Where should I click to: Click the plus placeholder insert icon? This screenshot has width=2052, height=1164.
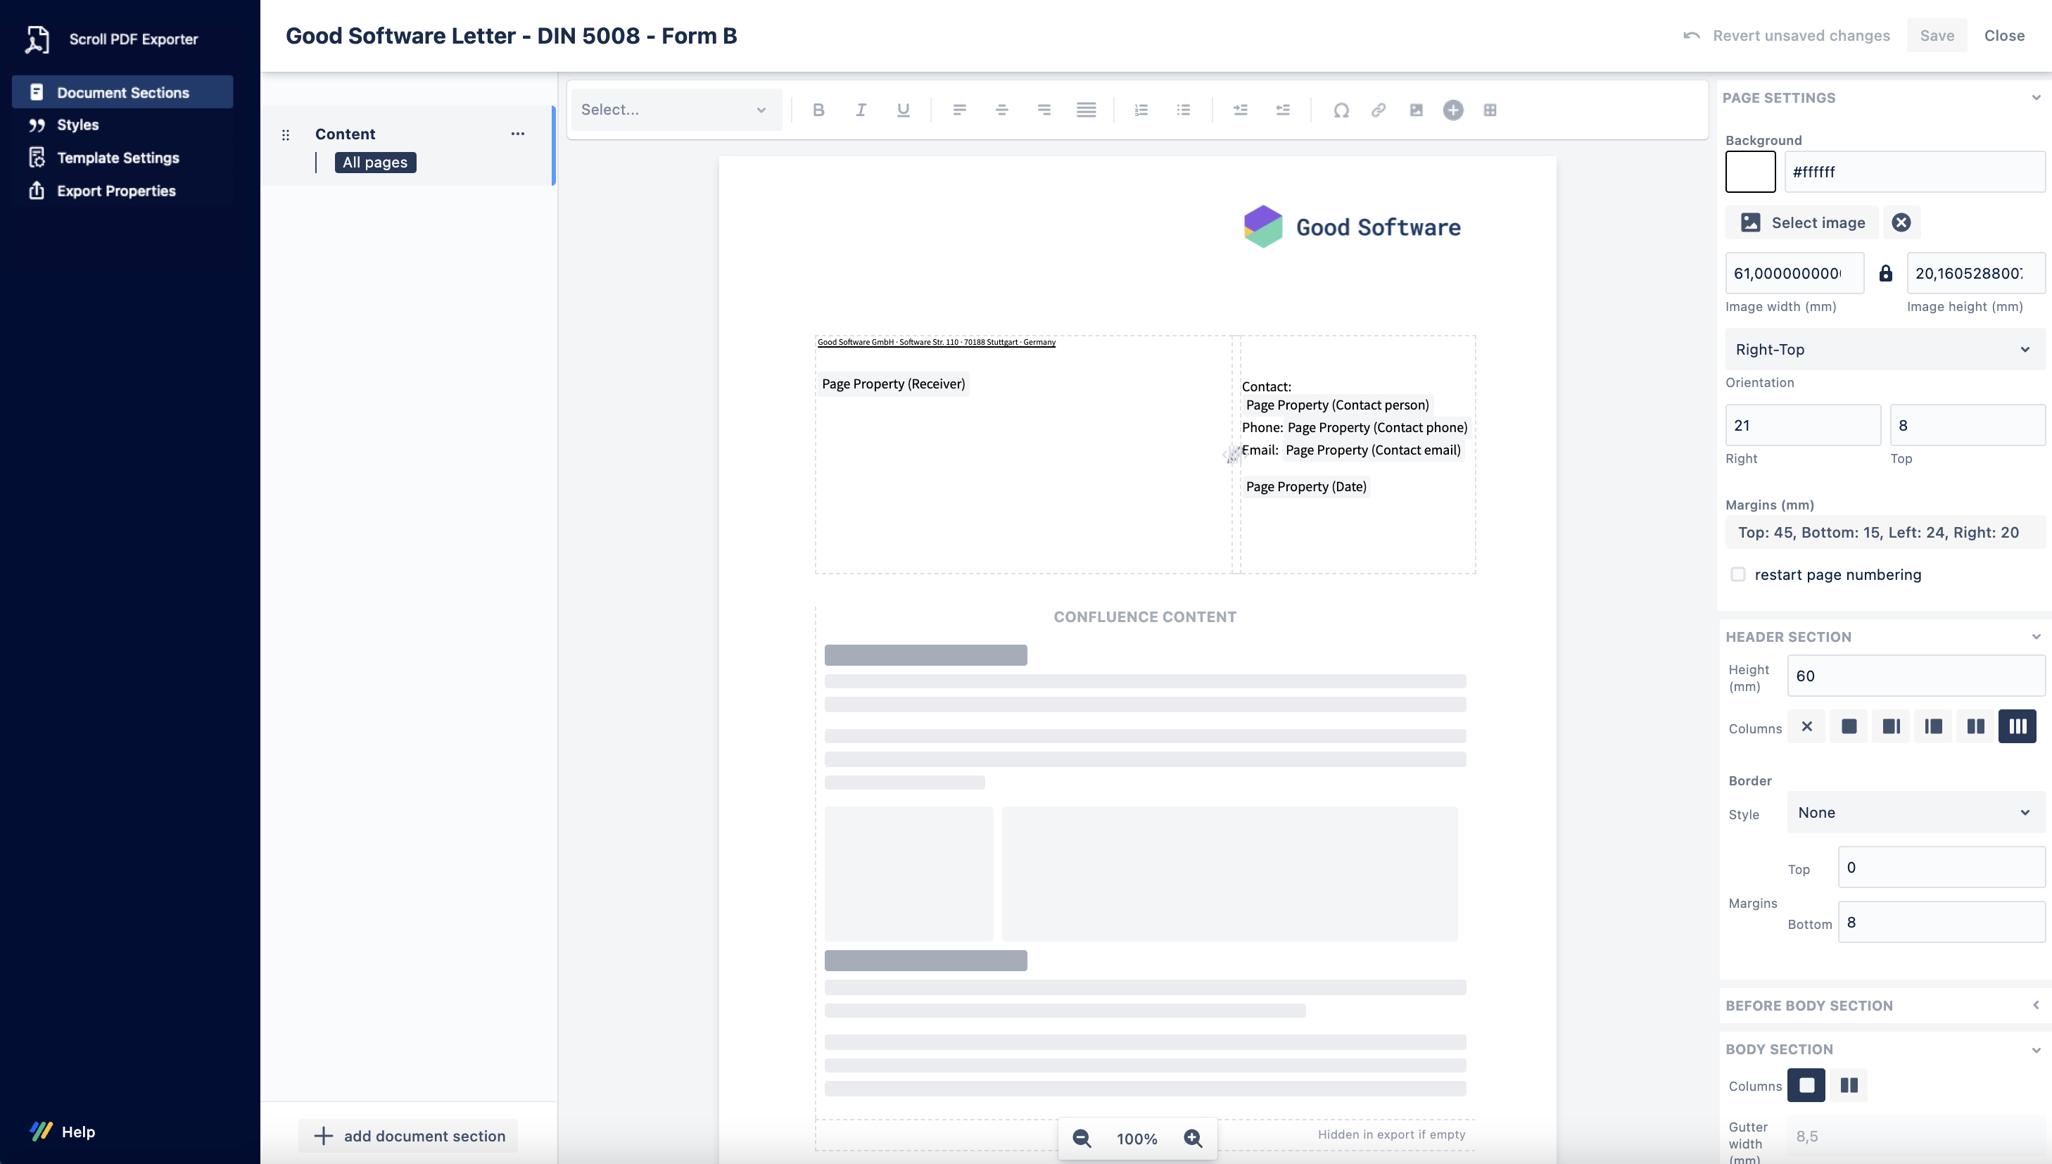pos(1452,110)
